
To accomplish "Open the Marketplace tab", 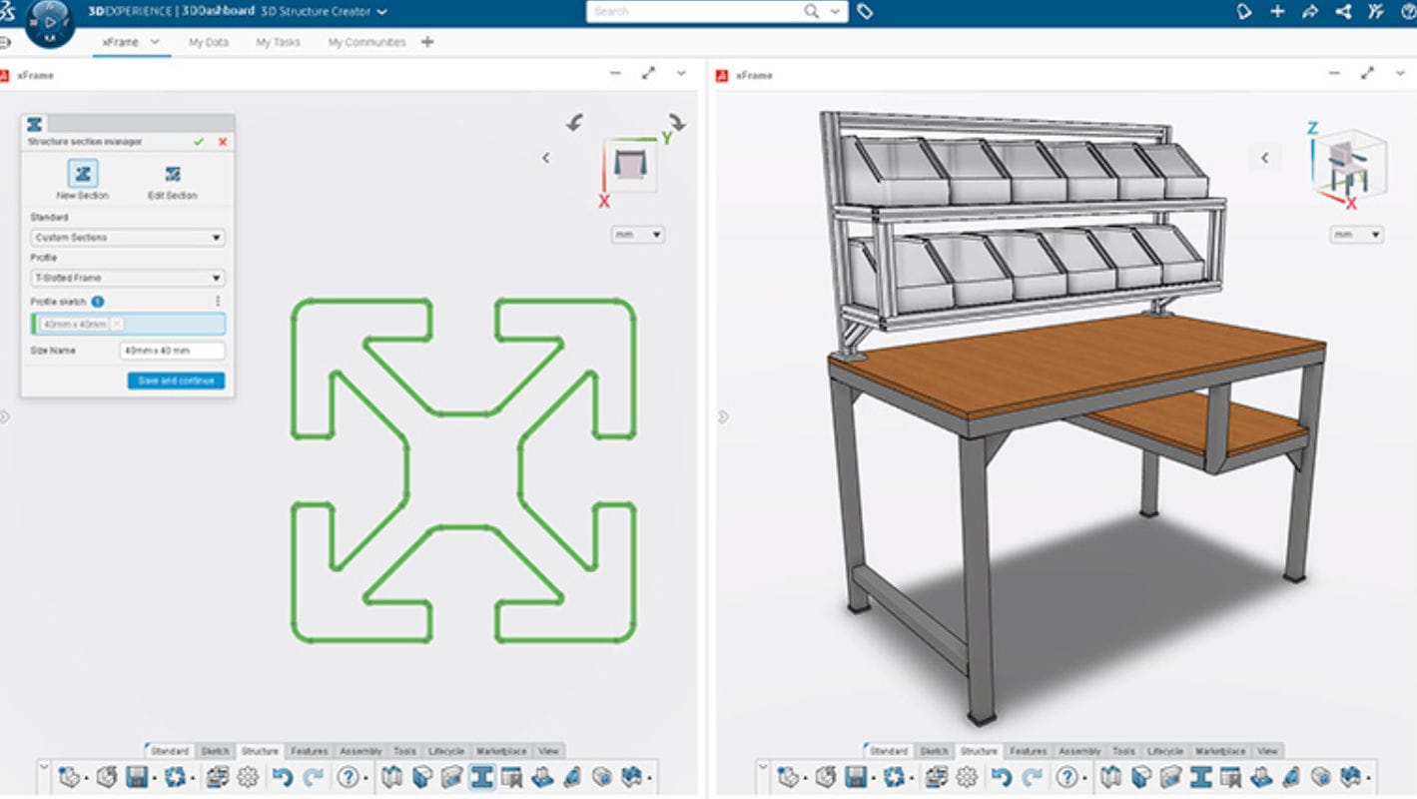I will coord(501,751).
